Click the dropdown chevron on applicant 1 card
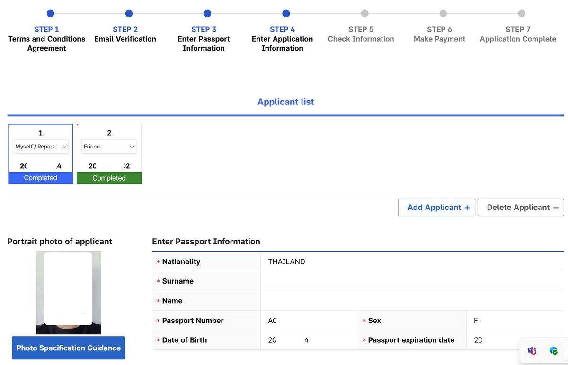 pyautogui.click(x=64, y=147)
